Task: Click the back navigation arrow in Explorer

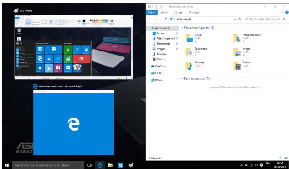Action: pos(150,19)
